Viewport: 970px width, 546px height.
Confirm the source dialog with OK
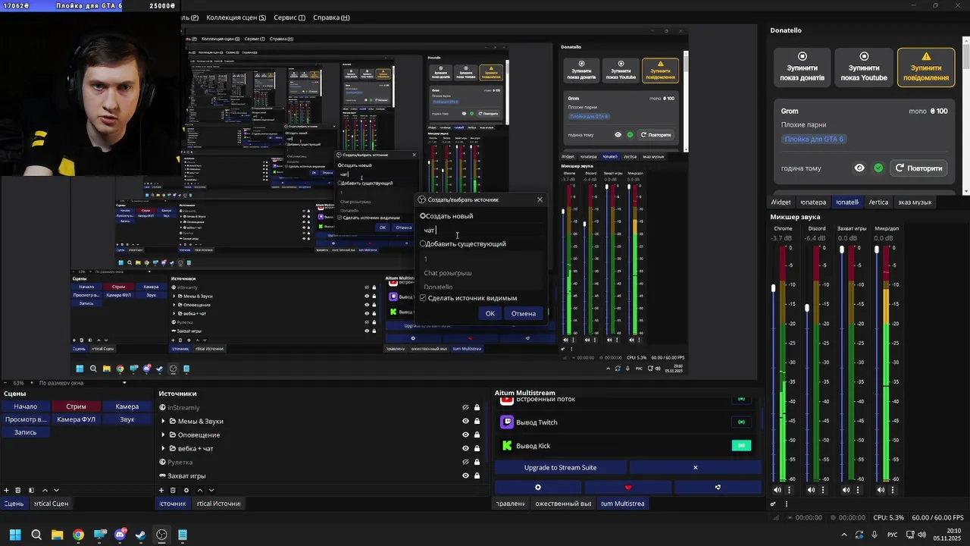tap(490, 314)
